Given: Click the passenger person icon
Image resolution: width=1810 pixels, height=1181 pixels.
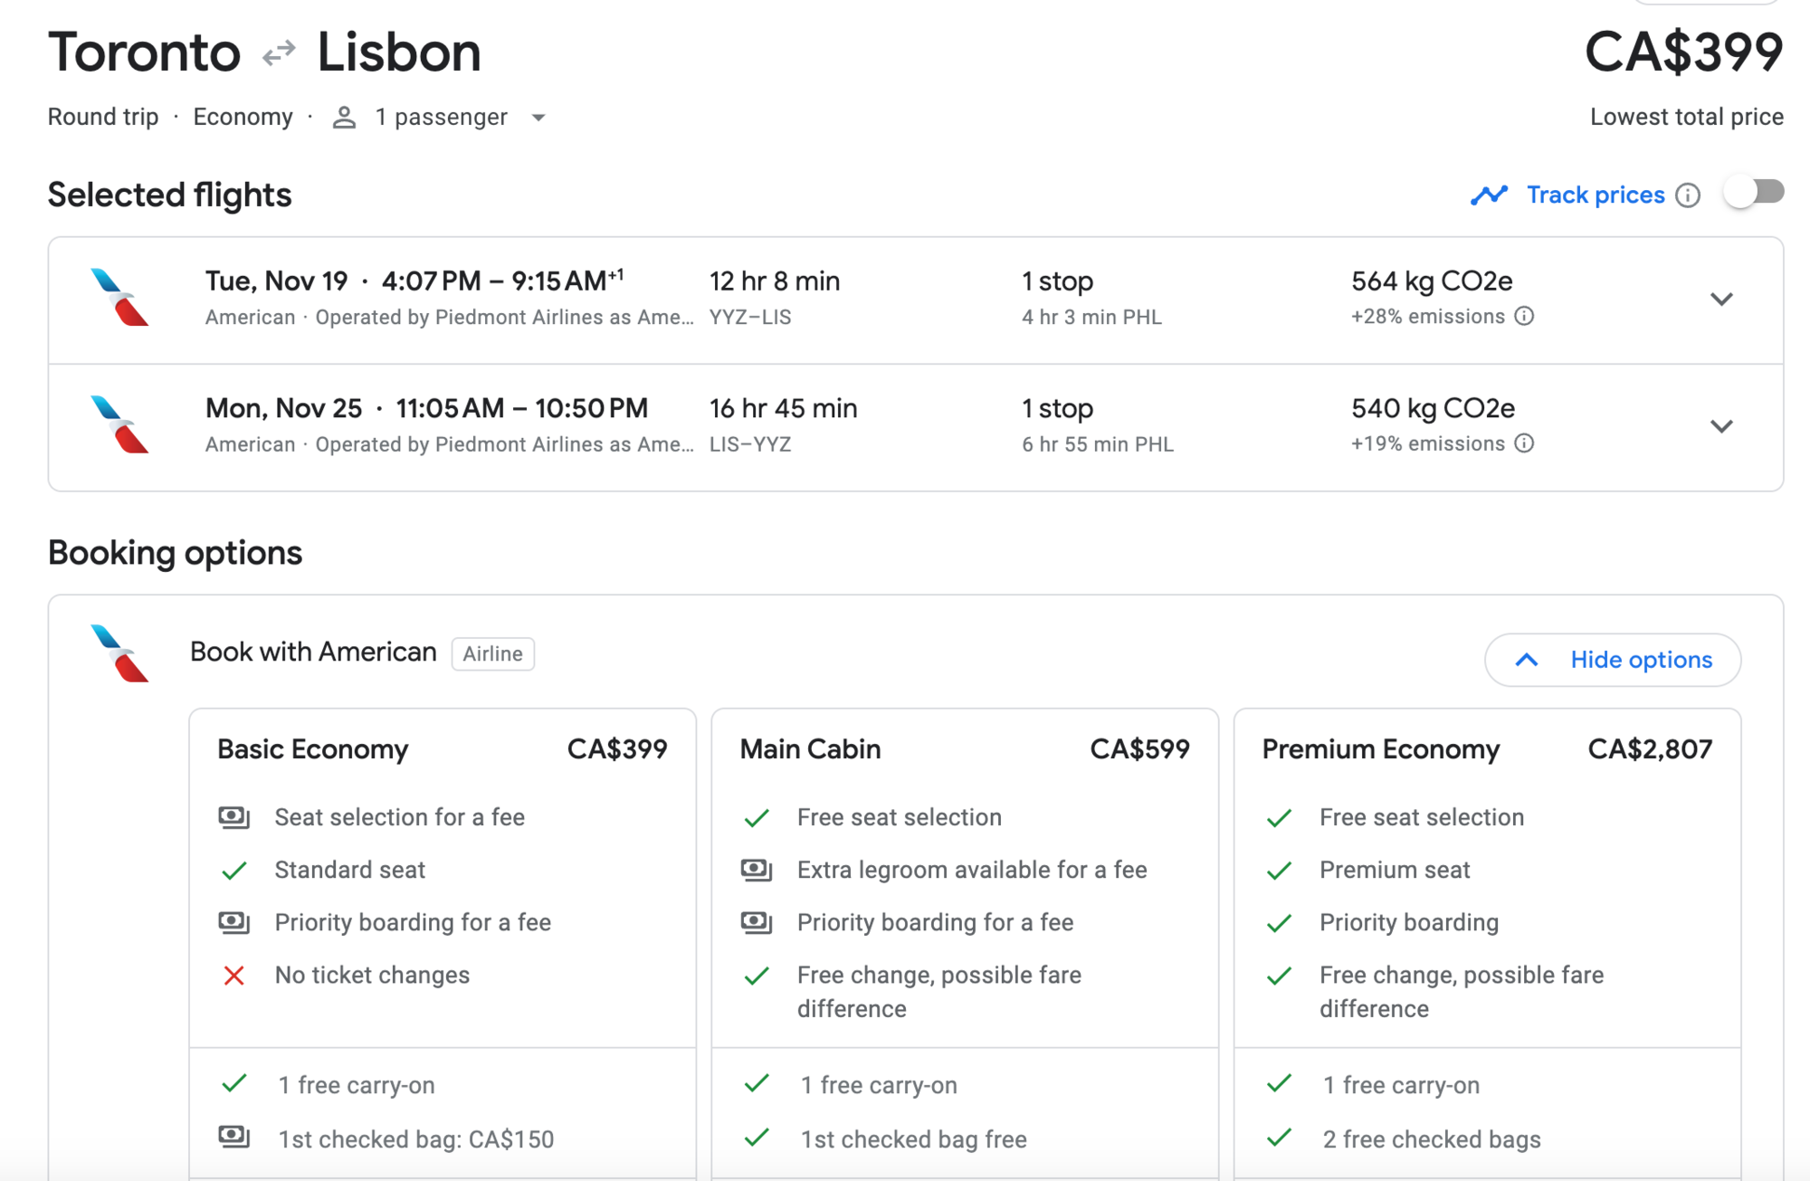Looking at the screenshot, I should coord(344,118).
